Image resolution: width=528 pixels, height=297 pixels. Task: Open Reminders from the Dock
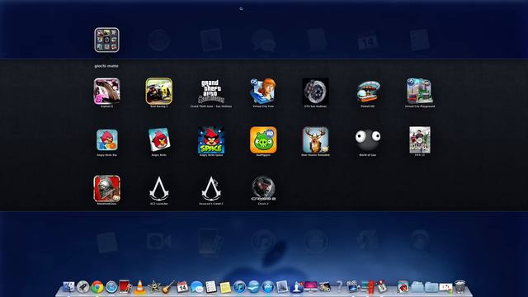pyautogui.click(x=211, y=287)
